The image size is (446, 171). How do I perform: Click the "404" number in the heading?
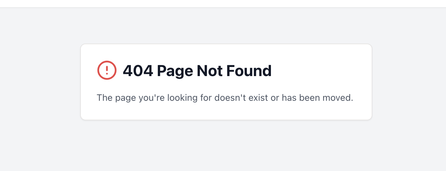pos(138,71)
